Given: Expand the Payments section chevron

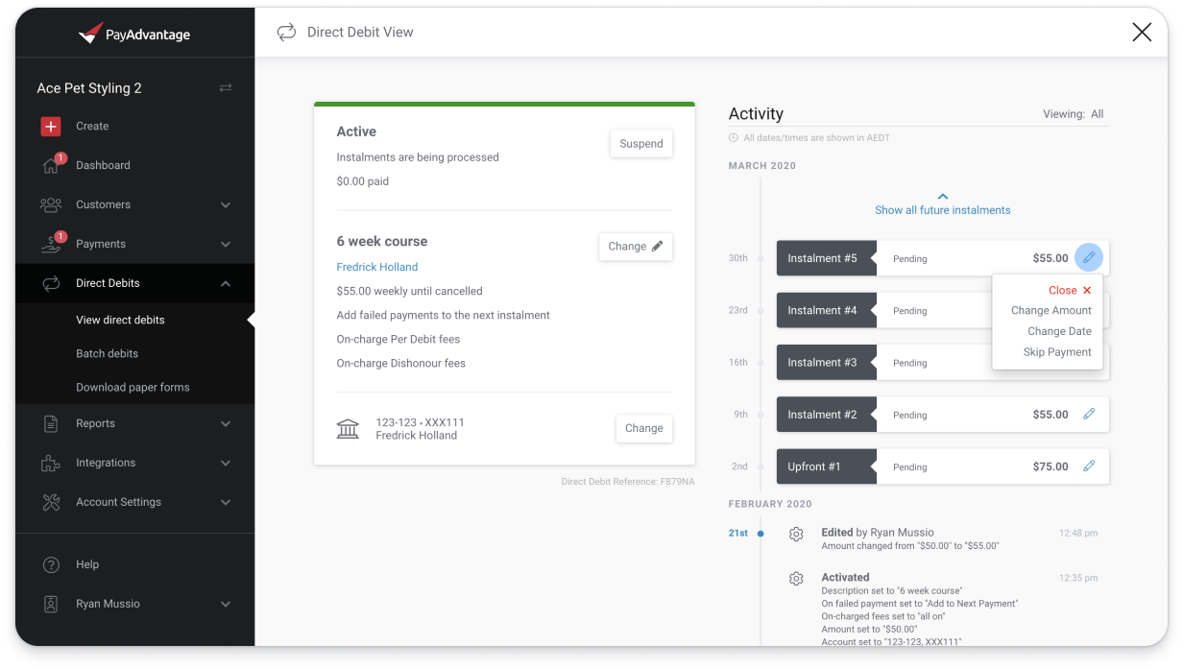Looking at the screenshot, I should tap(226, 244).
